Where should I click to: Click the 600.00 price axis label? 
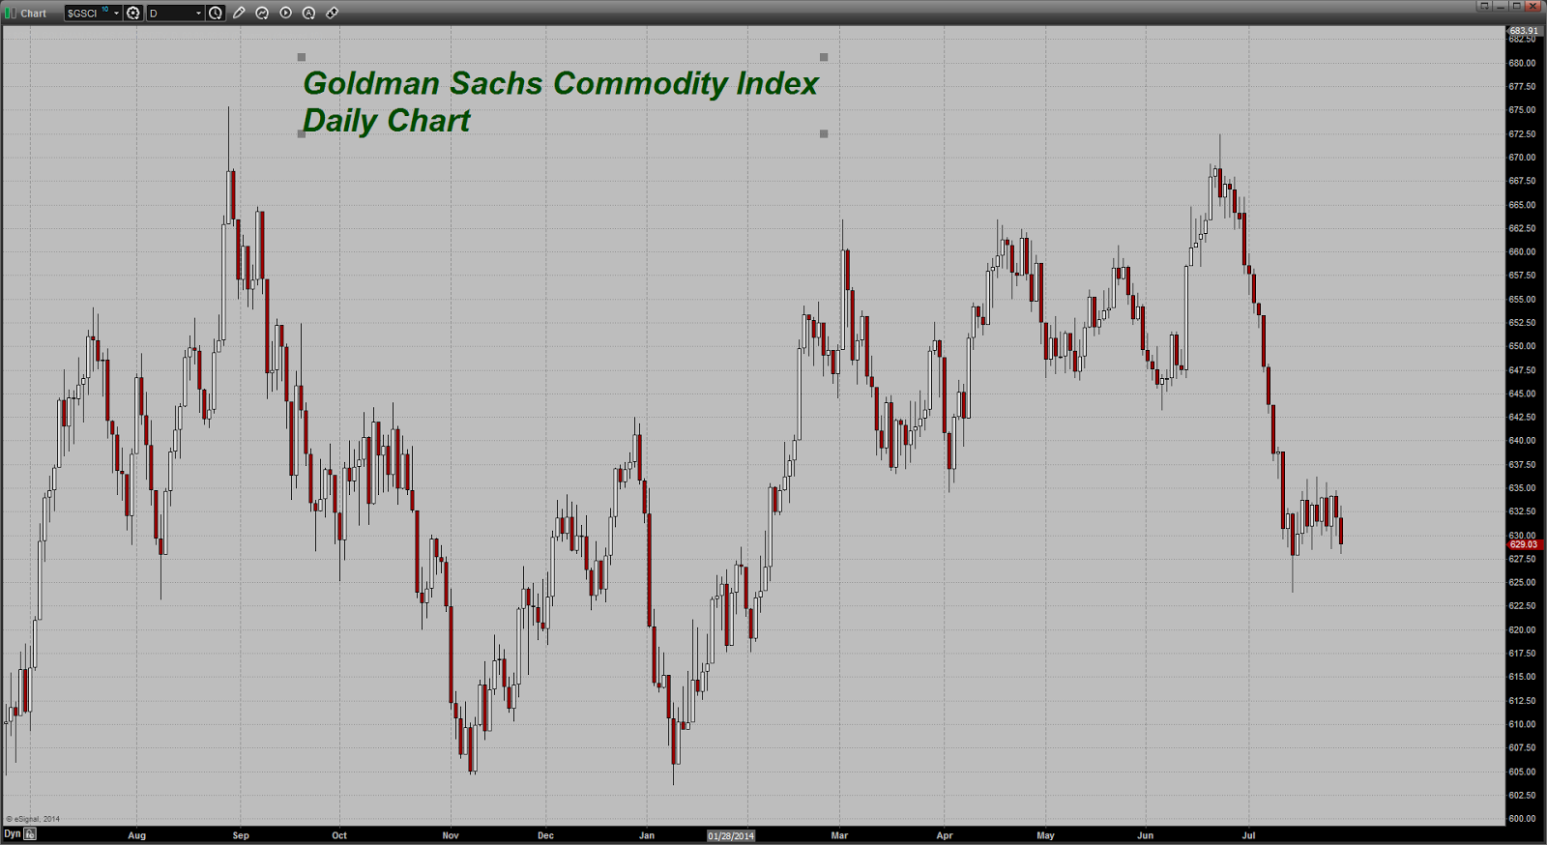click(x=1522, y=819)
